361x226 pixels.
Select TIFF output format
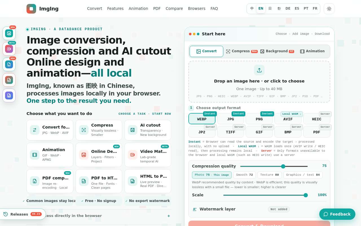click(x=230, y=132)
